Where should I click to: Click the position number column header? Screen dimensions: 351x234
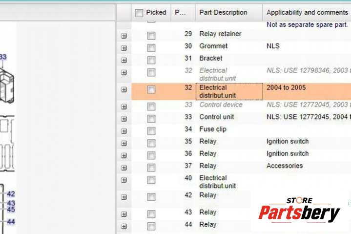click(179, 13)
